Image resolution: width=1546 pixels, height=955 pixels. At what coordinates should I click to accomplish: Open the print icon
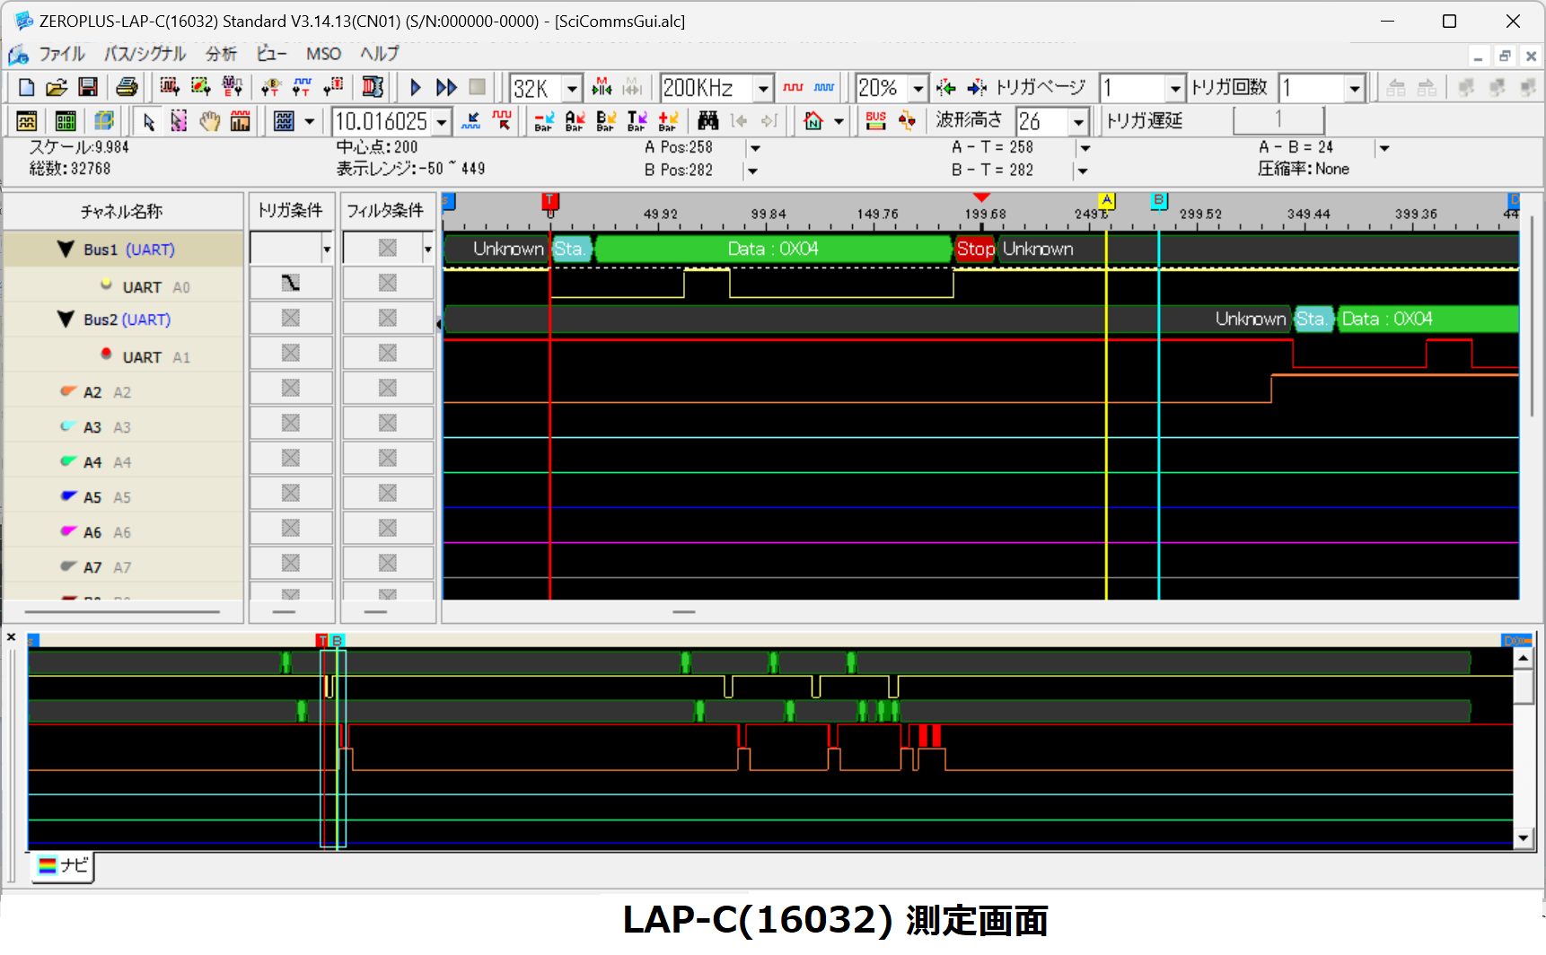(x=127, y=87)
